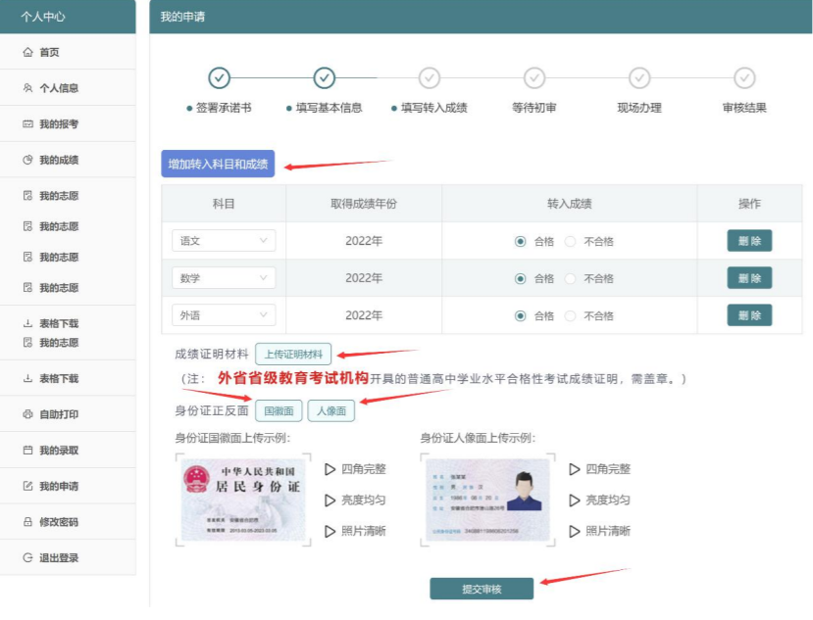Go to the first 表格下载 menu item
The width and height of the screenshot is (813, 620).
58,323
